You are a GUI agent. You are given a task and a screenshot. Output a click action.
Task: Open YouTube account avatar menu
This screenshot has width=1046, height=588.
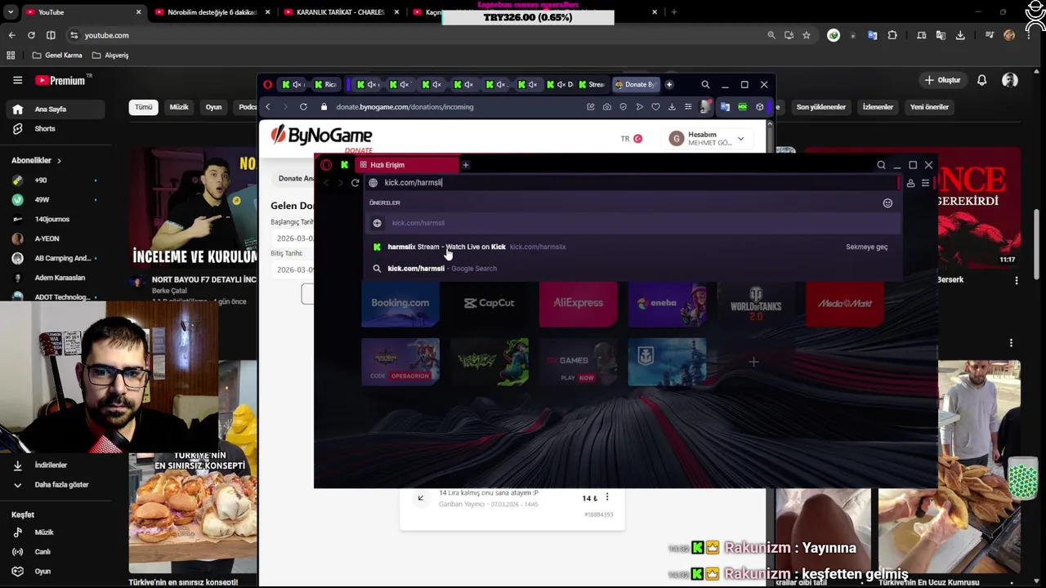[x=1010, y=80]
